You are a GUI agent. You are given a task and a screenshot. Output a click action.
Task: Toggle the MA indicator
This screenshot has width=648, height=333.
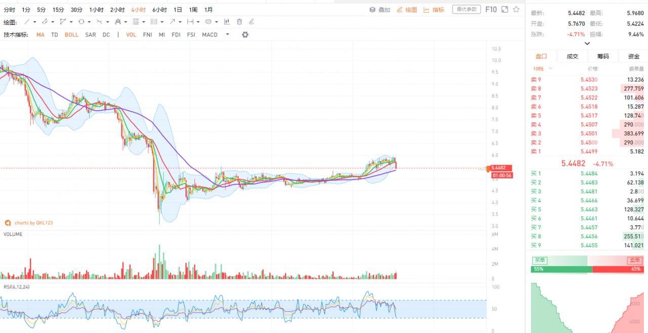click(x=40, y=35)
